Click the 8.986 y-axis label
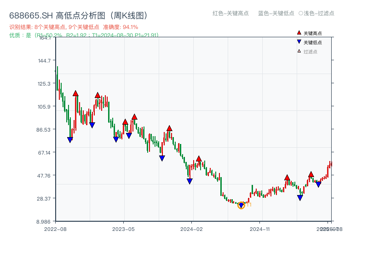Screen dimensions: 368x276 point(43,222)
